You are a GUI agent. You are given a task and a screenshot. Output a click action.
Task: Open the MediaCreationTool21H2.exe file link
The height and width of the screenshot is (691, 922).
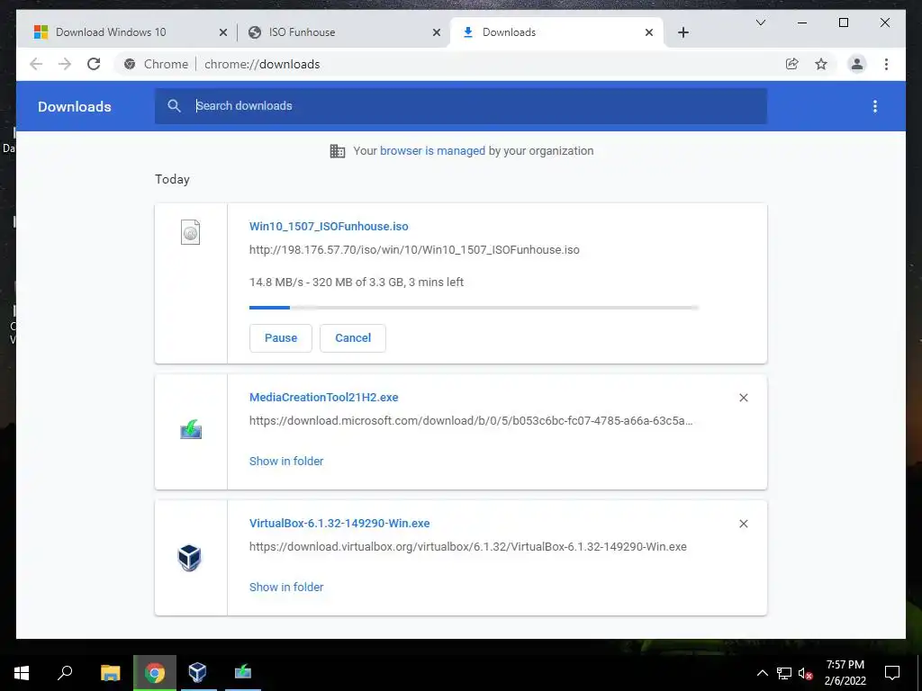pyautogui.click(x=324, y=398)
